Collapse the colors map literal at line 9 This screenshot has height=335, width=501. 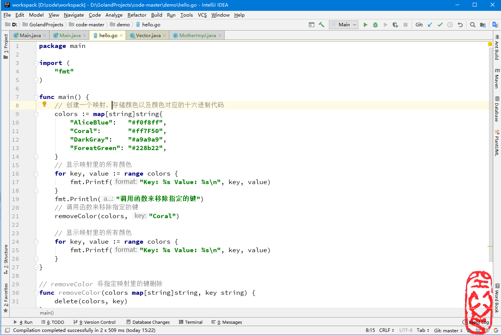[36, 114]
